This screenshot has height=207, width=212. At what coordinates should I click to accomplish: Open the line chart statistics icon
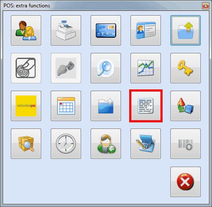tap(146, 68)
